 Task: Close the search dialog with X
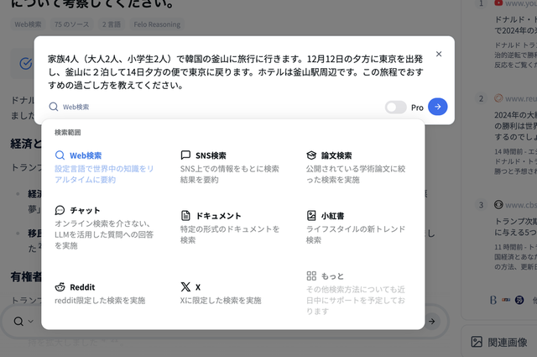[x=438, y=54]
